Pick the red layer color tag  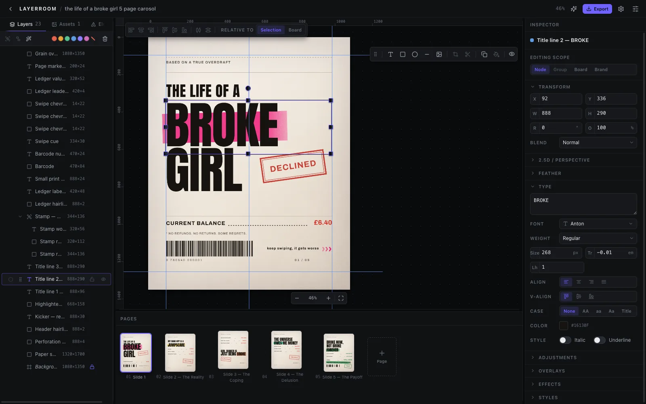pos(54,39)
